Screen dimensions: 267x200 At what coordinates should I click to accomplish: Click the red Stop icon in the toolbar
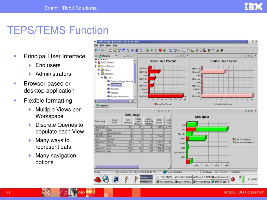[160, 50]
